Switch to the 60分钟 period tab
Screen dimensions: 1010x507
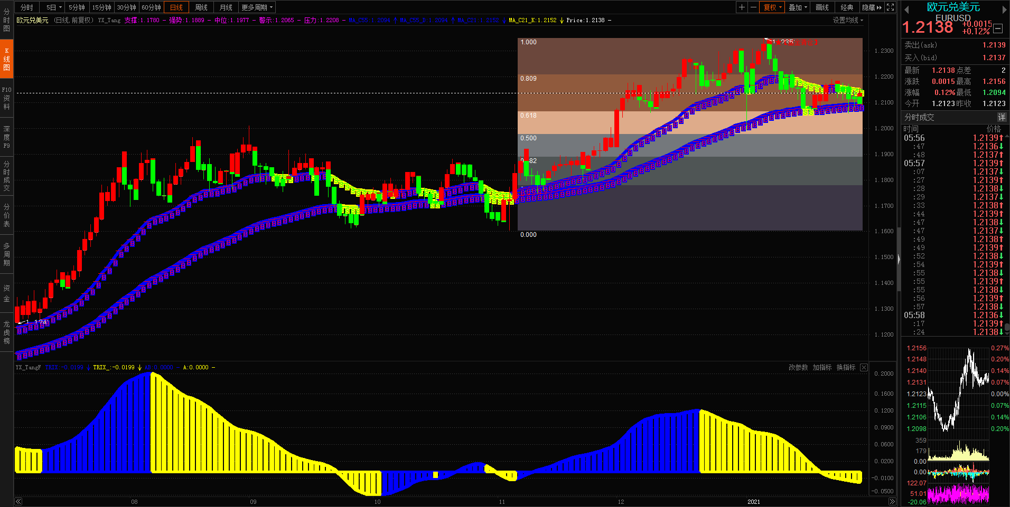(x=151, y=7)
